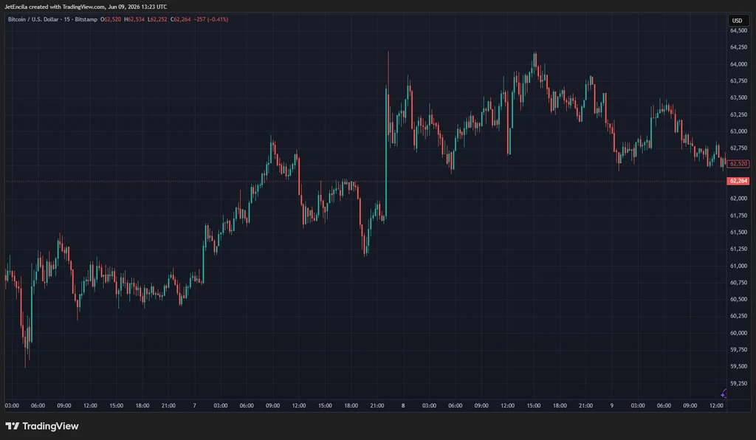The width and height of the screenshot is (756, 440).
Task: Click the Bitstamp exchange label in legend
Action: pos(86,20)
